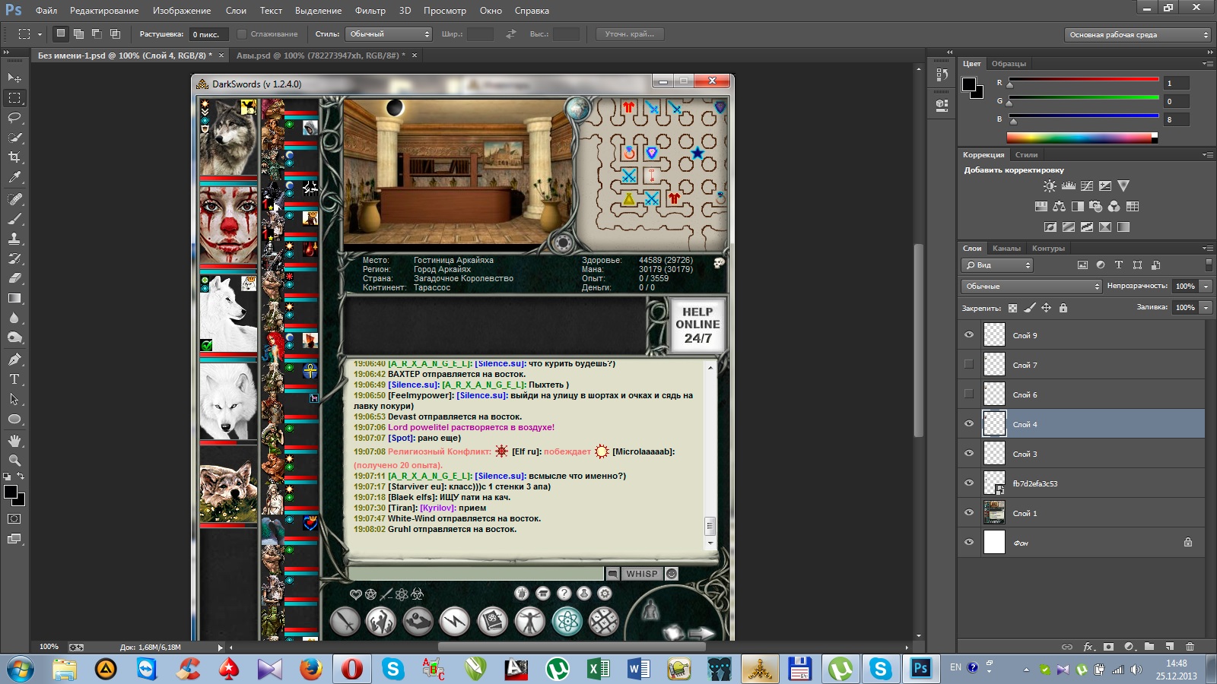
Task: Expand the Основная рабочая среда workspace dropdown
Action: (1137, 35)
